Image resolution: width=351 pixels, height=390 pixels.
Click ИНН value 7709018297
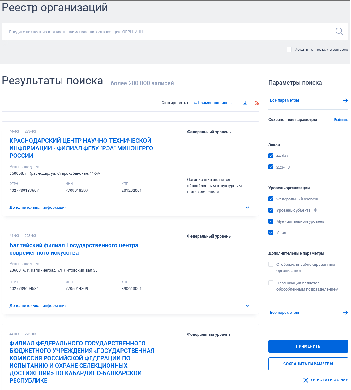77,191
